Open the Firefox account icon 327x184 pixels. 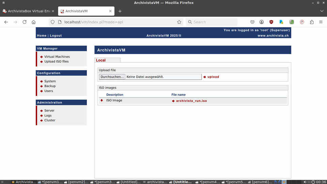point(262,22)
